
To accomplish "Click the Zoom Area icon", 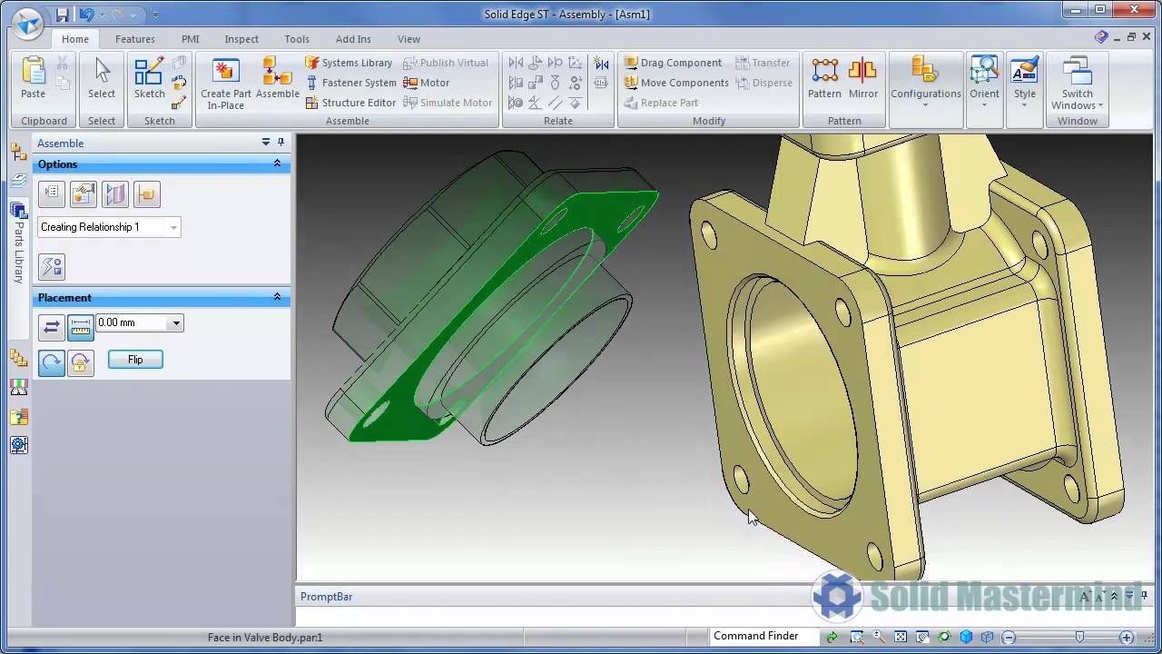I will [x=856, y=638].
